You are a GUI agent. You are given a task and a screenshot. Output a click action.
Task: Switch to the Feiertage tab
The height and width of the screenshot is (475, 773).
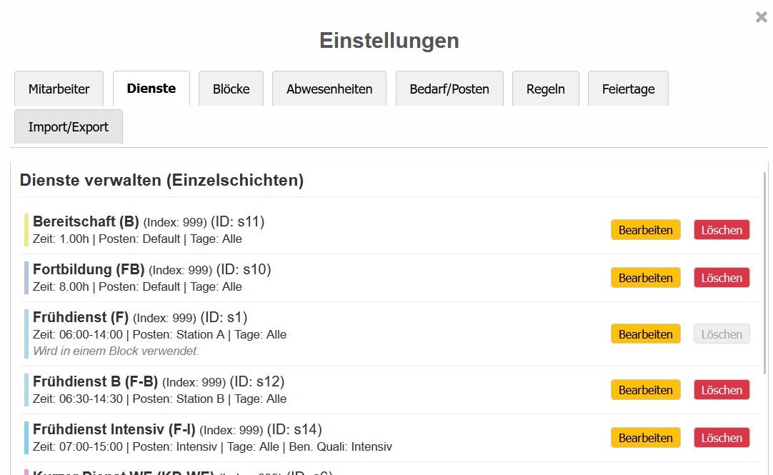(628, 89)
